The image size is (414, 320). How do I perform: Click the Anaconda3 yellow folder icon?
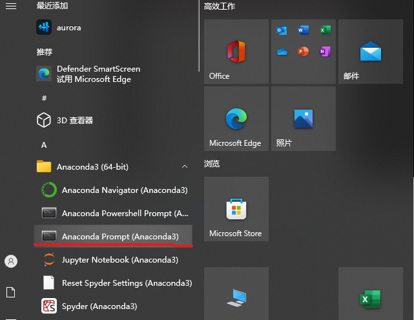44,166
